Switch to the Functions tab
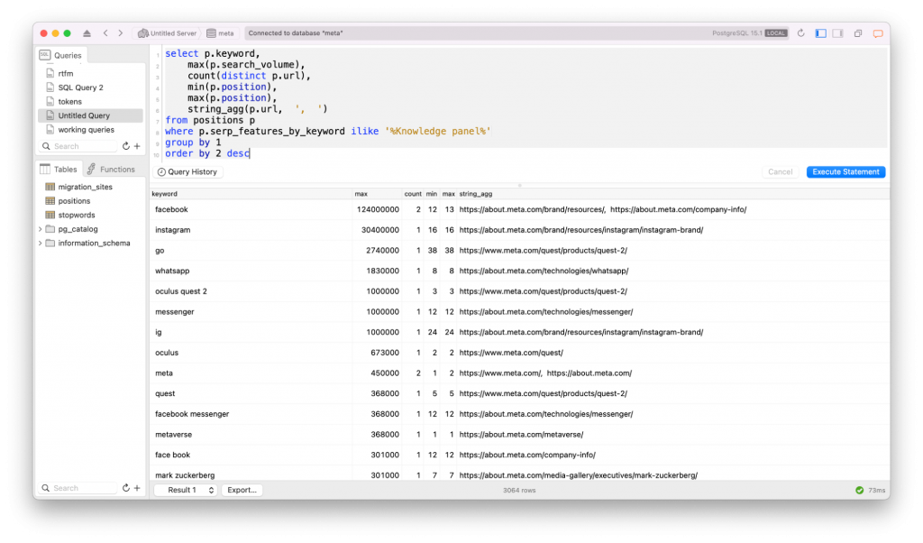This screenshot has height=543, width=923. click(111, 170)
